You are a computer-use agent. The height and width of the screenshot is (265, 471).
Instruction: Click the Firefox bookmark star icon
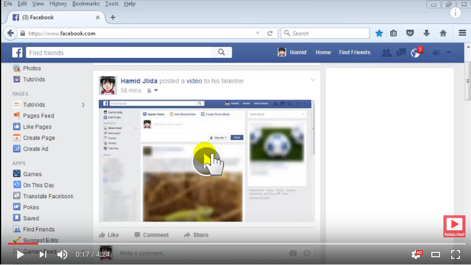[x=379, y=33]
